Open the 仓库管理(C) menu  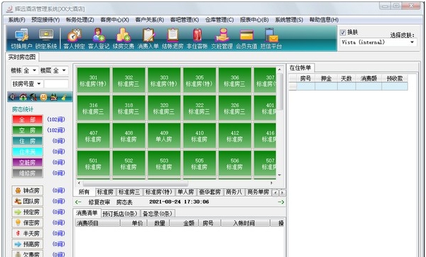(x=219, y=20)
